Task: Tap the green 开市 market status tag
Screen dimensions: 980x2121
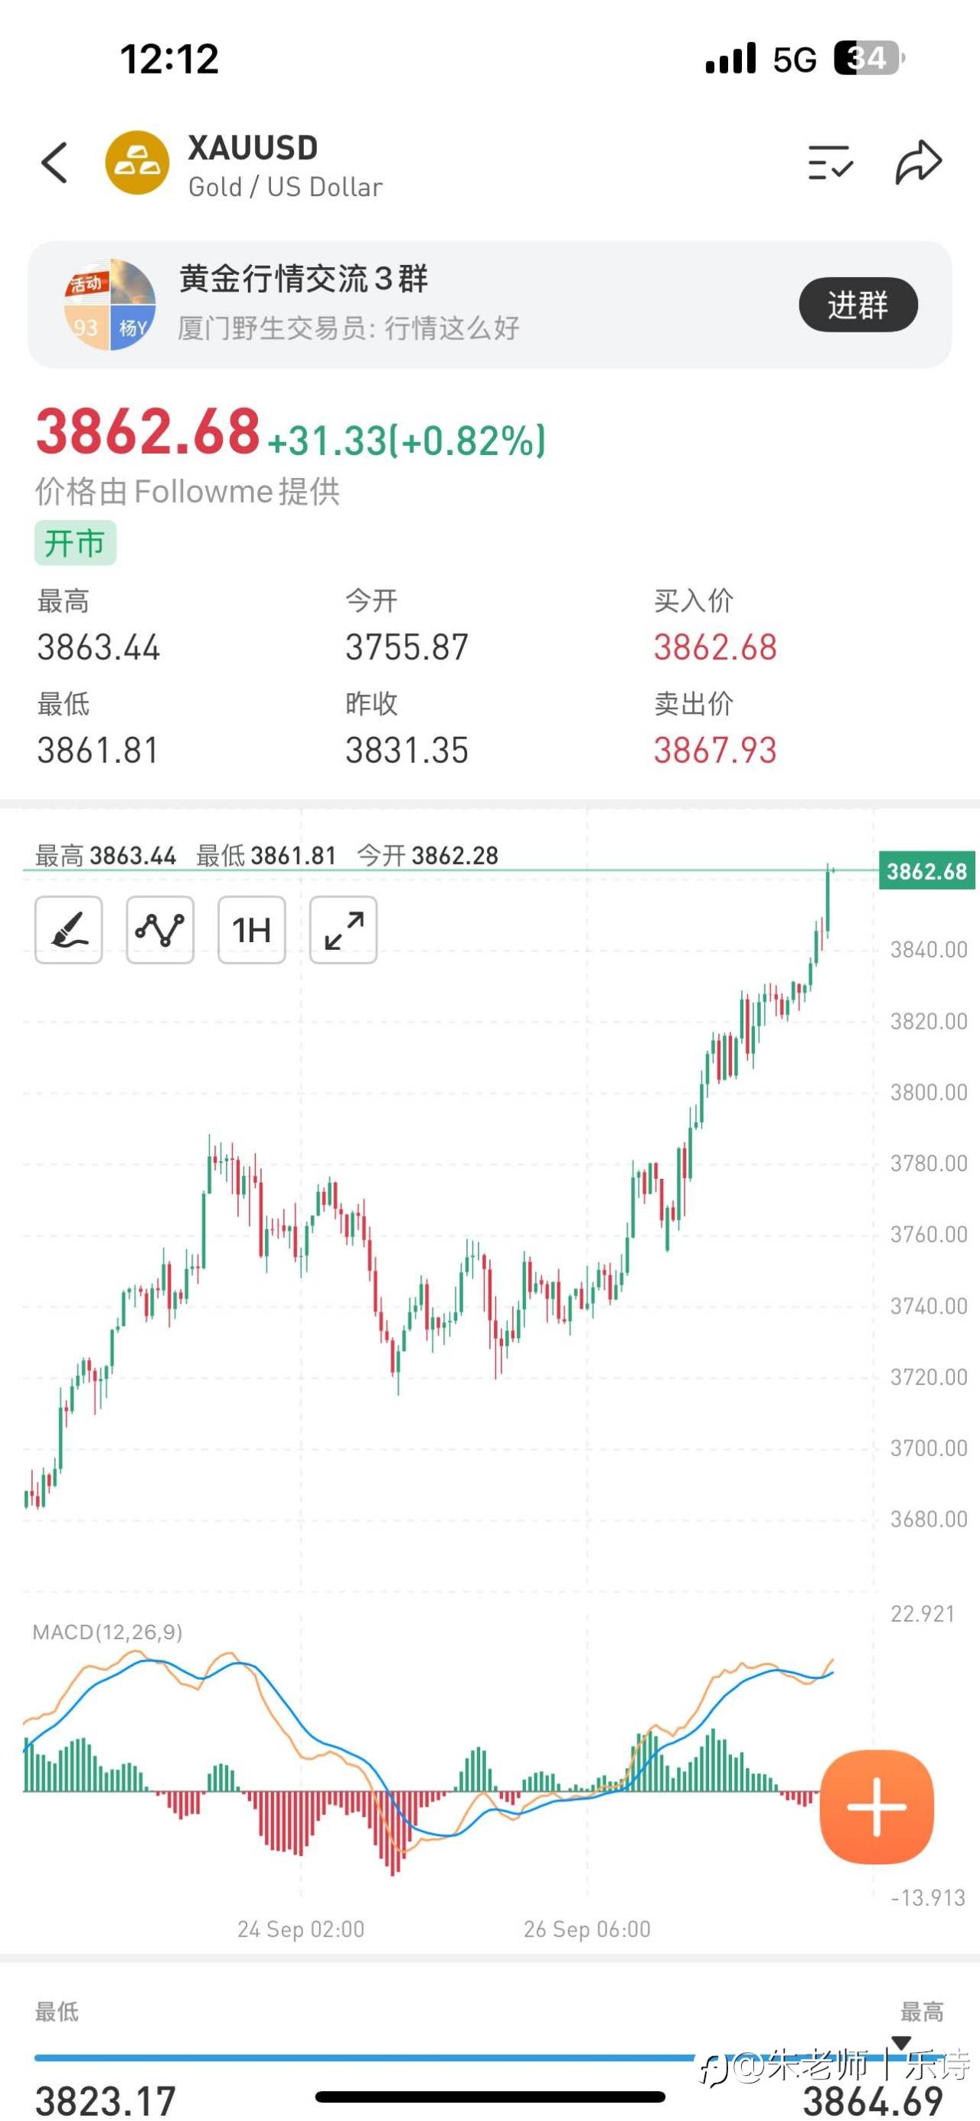Action: point(75,543)
